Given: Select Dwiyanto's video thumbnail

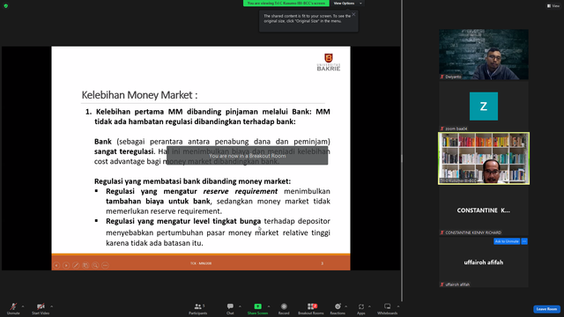Looking at the screenshot, I should [484, 55].
